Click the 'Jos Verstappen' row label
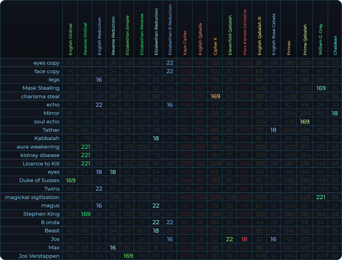This screenshot has height=260, width=342. click(x=39, y=256)
